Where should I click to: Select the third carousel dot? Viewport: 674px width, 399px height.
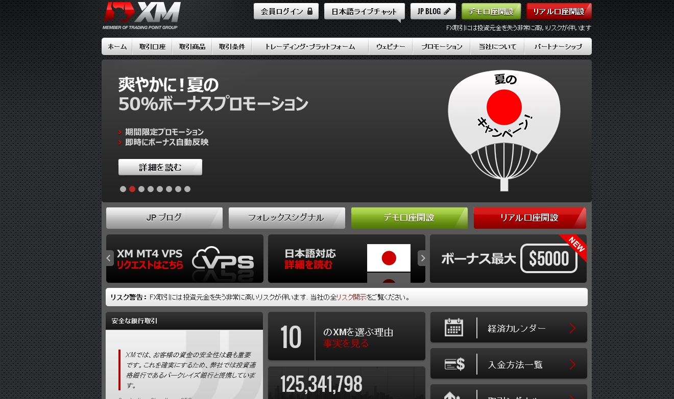click(141, 189)
